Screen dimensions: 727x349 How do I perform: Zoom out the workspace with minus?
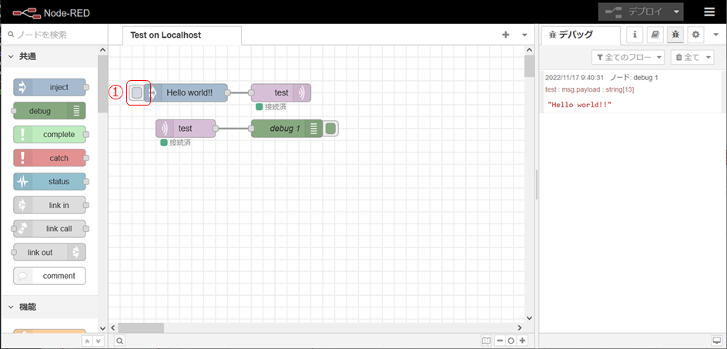[500, 340]
